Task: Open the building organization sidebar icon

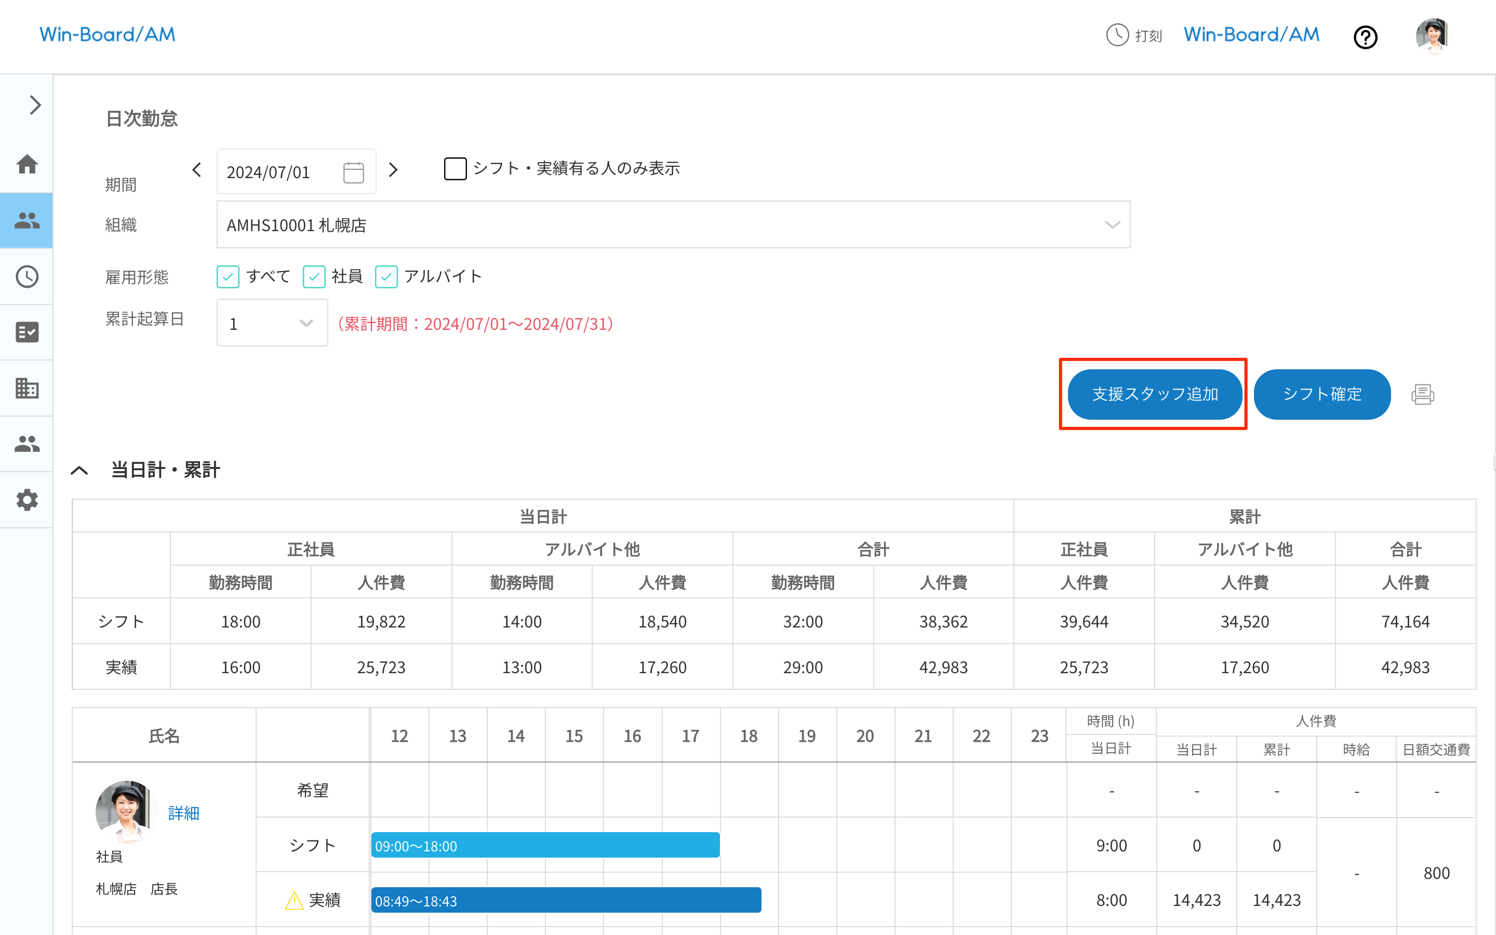Action: (26, 389)
